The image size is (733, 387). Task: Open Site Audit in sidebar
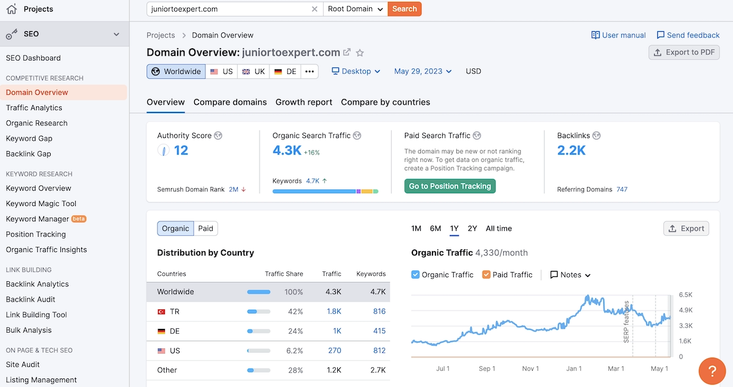tap(23, 364)
